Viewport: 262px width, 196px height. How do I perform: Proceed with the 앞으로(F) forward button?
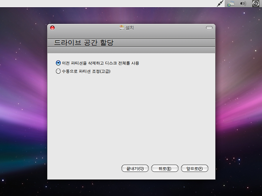[x=194, y=168]
